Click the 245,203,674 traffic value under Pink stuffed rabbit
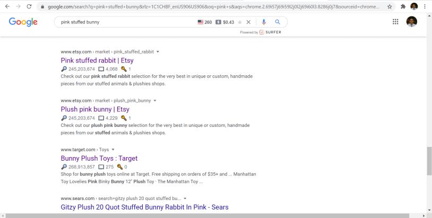Image resolution: width=432 pixels, height=218 pixels. click(x=82, y=69)
